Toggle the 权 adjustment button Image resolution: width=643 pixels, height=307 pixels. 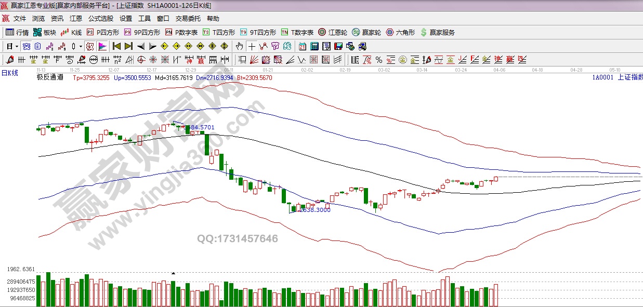tap(90, 46)
